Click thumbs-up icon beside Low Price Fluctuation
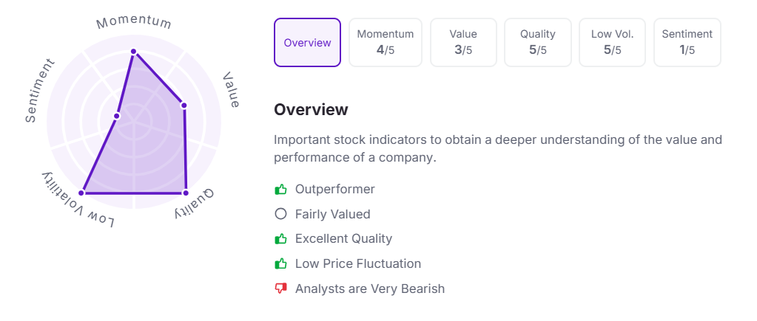The width and height of the screenshot is (757, 321). 280,264
